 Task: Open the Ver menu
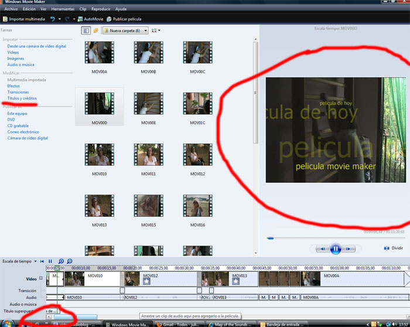point(43,9)
